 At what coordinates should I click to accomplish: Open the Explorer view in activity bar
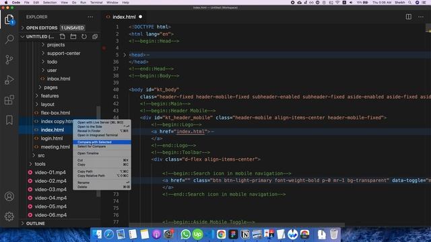[x=9, y=20]
